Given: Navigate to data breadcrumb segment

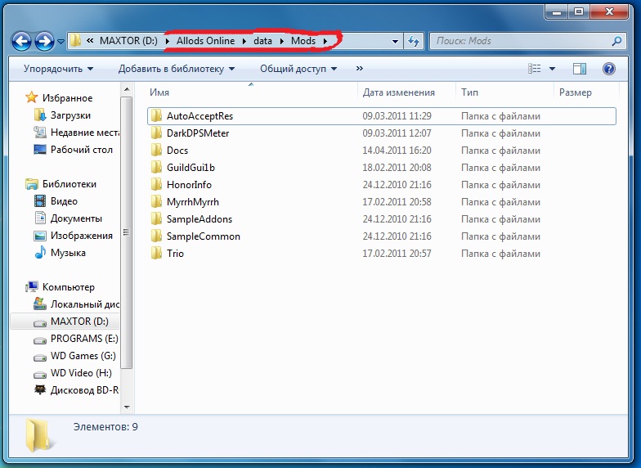Looking at the screenshot, I should coord(262,41).
